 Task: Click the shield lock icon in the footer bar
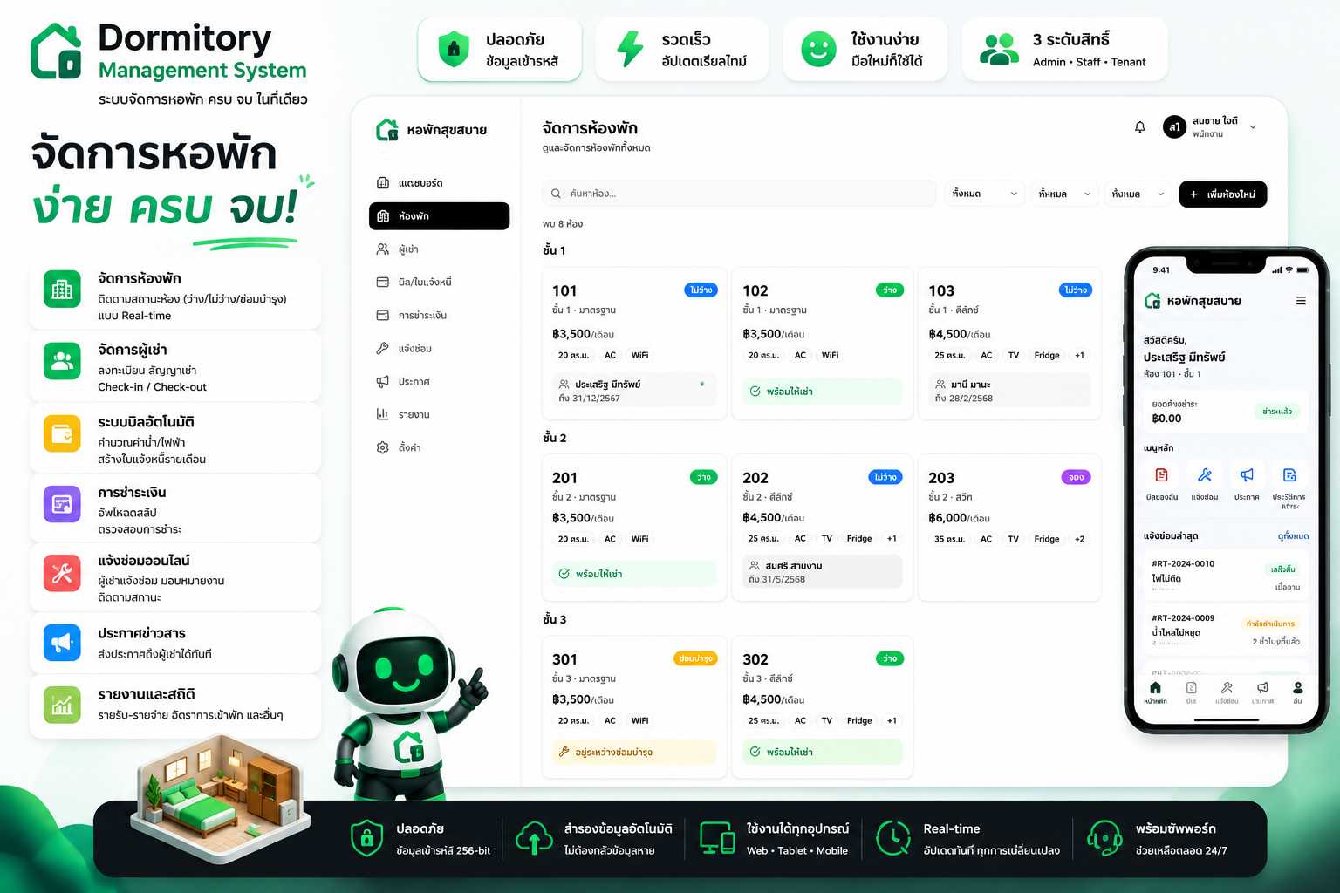[x=366, y=838]
